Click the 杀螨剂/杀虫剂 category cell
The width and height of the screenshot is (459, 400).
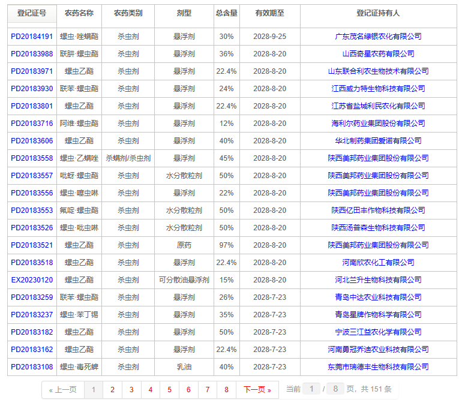(x=128, y=158)
